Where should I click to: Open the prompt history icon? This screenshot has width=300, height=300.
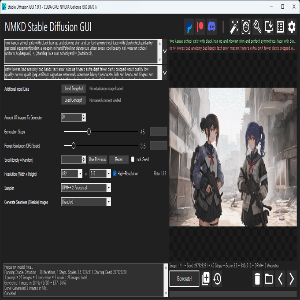point(217,278)
